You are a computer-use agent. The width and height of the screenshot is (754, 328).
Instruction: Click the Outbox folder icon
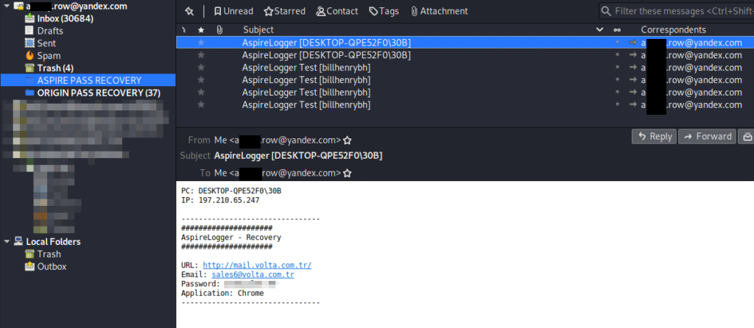click(29, 266)
